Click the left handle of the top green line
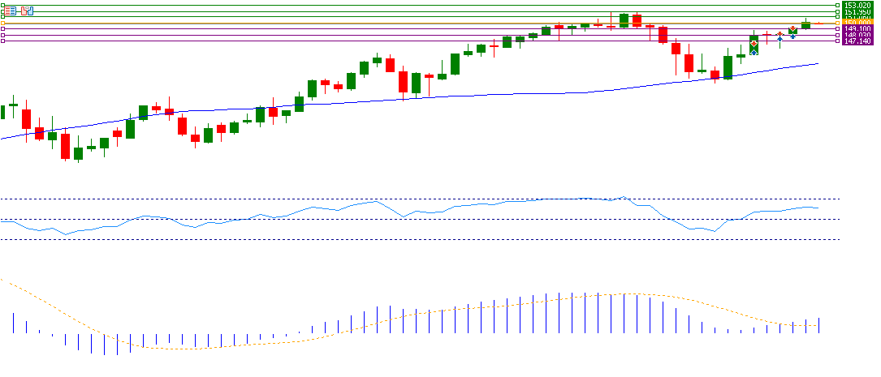Image resolution: width=881 pixels, height=377 pixels. point(2,6)
